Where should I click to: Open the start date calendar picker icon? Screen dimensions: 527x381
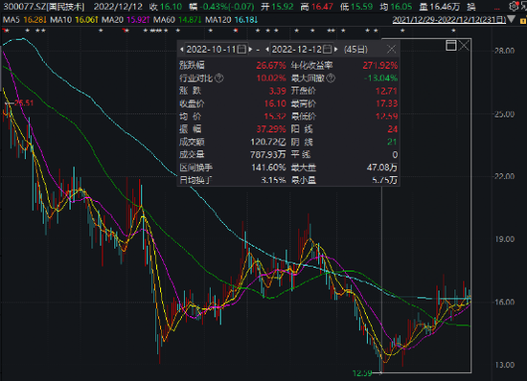242,50
